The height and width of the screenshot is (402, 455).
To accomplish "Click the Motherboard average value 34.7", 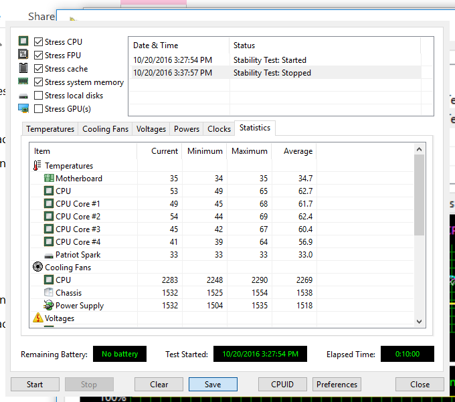I will click(305, 179).
